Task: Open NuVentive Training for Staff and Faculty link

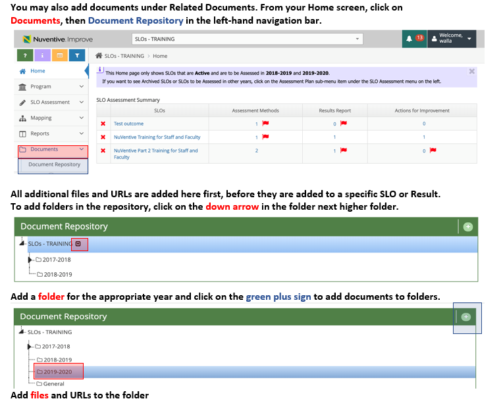Action: [x=157, y=137]
